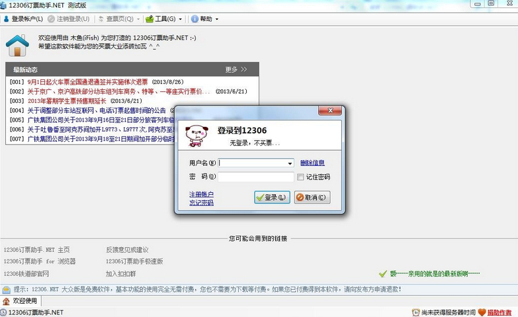Click the 登录(L) button
Screen dimensions: 518x317
click(x=272, y=197)
